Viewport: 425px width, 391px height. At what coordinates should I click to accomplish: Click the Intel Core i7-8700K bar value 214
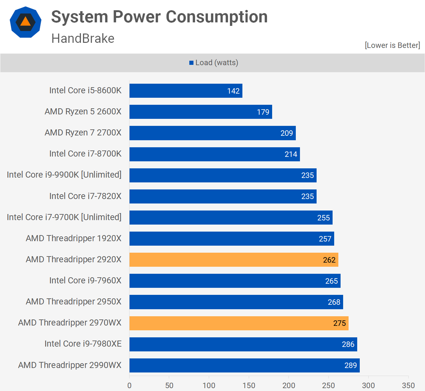pos(291,154)
